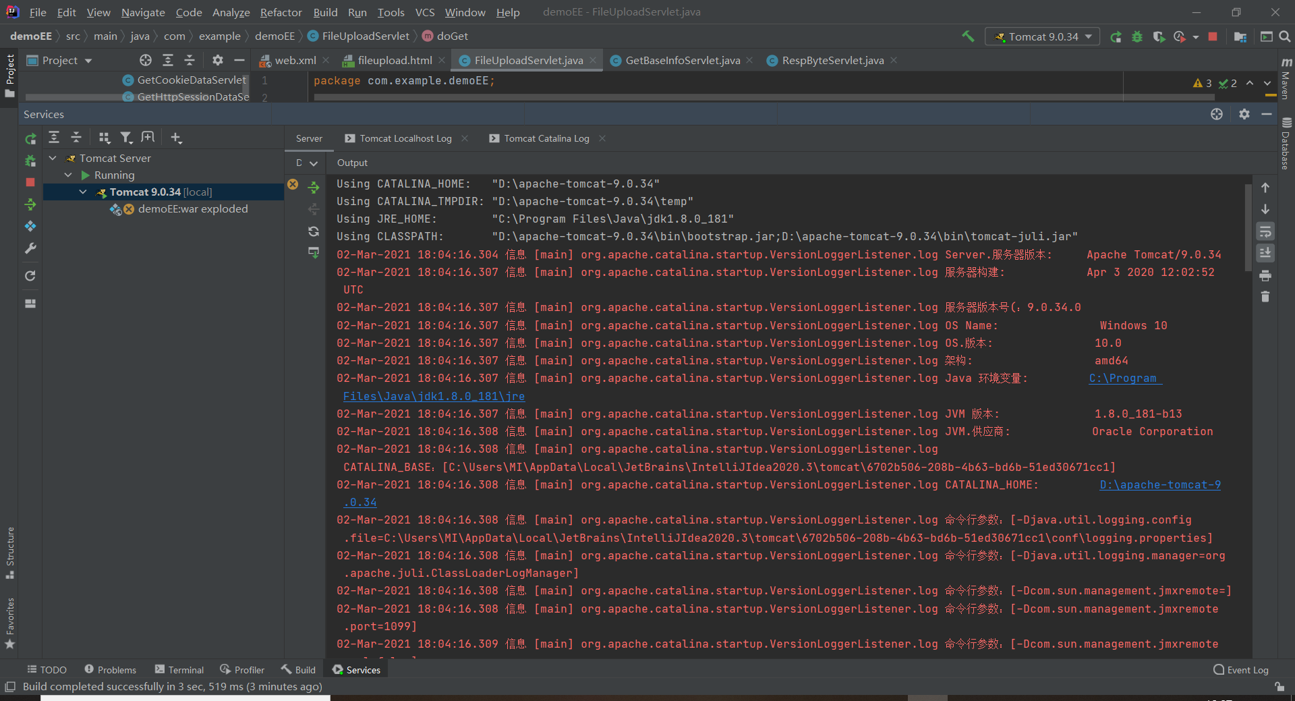
Task: Open the deployment dropdown above the output
Action: (x=306, y=163)
